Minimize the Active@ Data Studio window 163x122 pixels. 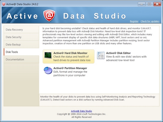pos(142,4)
